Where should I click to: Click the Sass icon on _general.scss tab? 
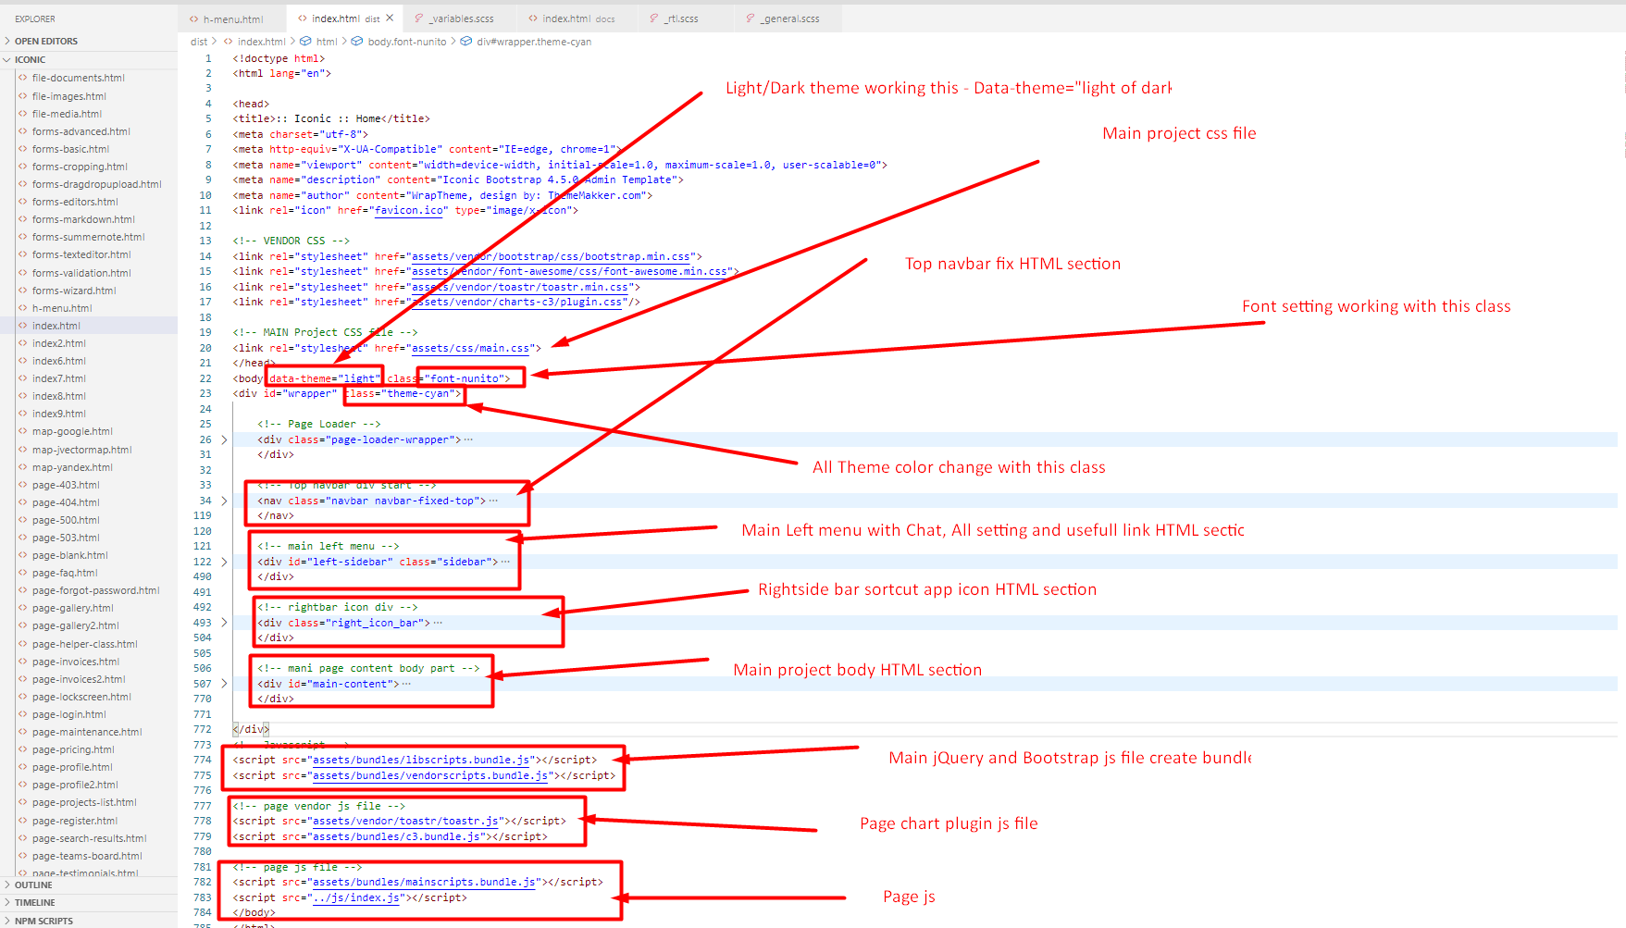point(751,19)
